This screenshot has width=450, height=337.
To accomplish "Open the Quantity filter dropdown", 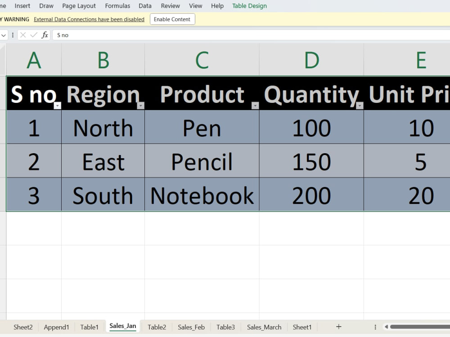I will coord(360,106).
